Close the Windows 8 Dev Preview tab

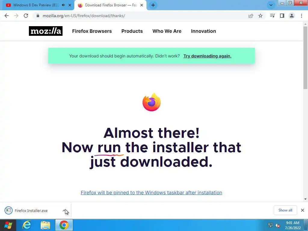(x=70, y=5)
